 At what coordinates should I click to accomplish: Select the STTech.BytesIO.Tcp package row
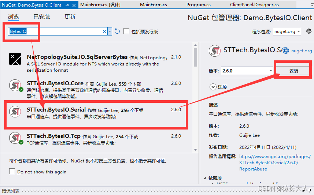point(96,141)
